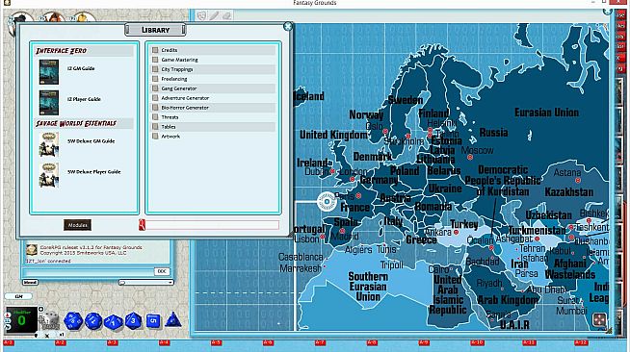This screenshot has height=352, width=630.
Task: Roll the blue d20 die
Action: pos(73,320)
